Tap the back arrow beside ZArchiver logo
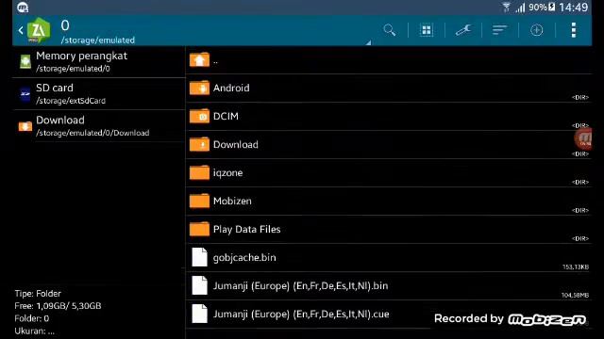The image size is (604, 339). tap(21, 30)
